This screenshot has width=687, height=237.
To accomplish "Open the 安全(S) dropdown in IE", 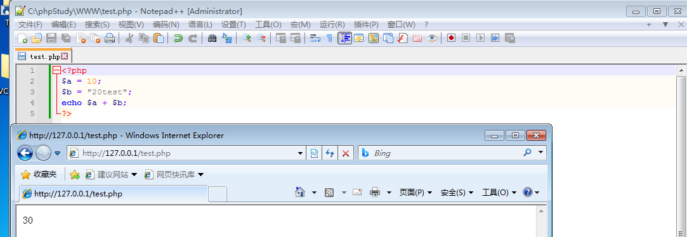I will tap(457, 192).
